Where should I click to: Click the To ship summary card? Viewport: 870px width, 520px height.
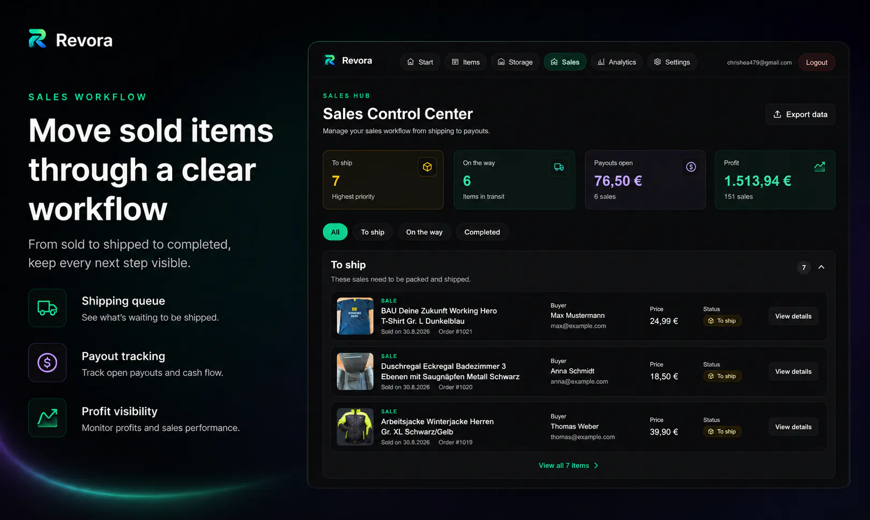pyautogui.click(x=383, y=180)
